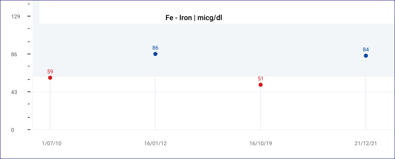Click the 129 y-axis label
Screen dimensions: 395x159
point(16,16)
